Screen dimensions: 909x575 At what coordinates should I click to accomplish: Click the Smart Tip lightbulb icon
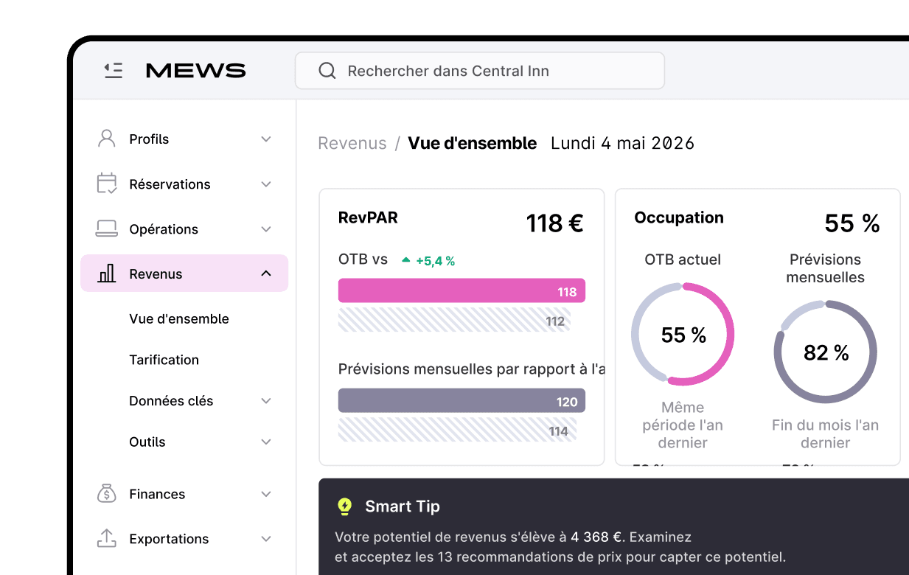(344, 506)
